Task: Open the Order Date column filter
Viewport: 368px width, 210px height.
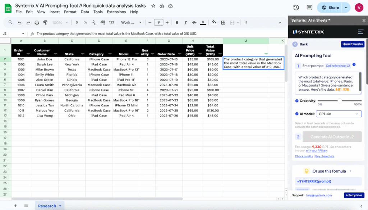Action: [x=180, y=54]
